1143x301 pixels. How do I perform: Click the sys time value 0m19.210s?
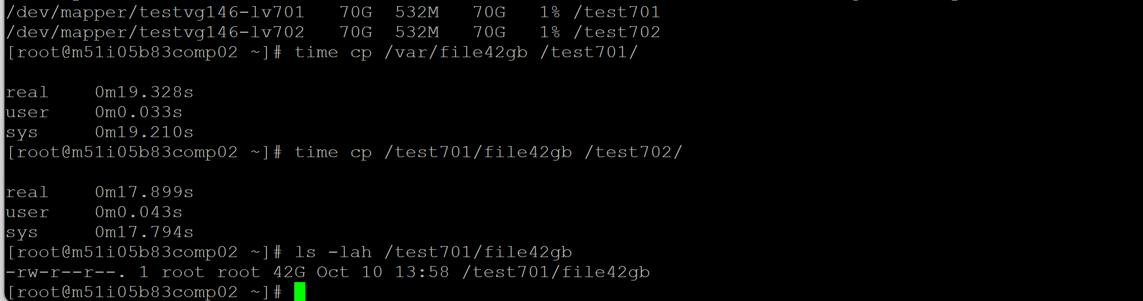[144, 132]
